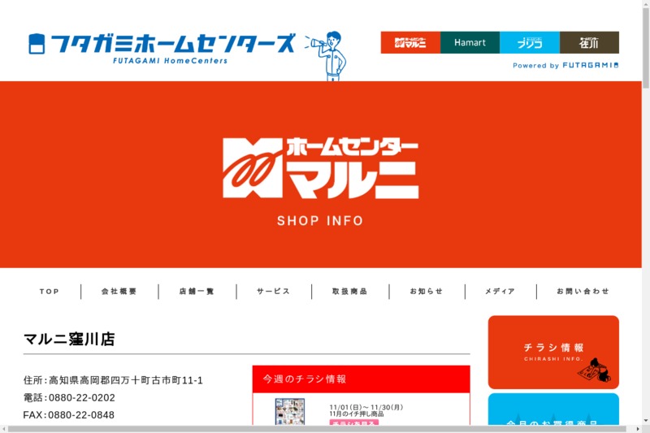Open the 会社概要 menu item

pyautogui.click(x=119, y=292)
